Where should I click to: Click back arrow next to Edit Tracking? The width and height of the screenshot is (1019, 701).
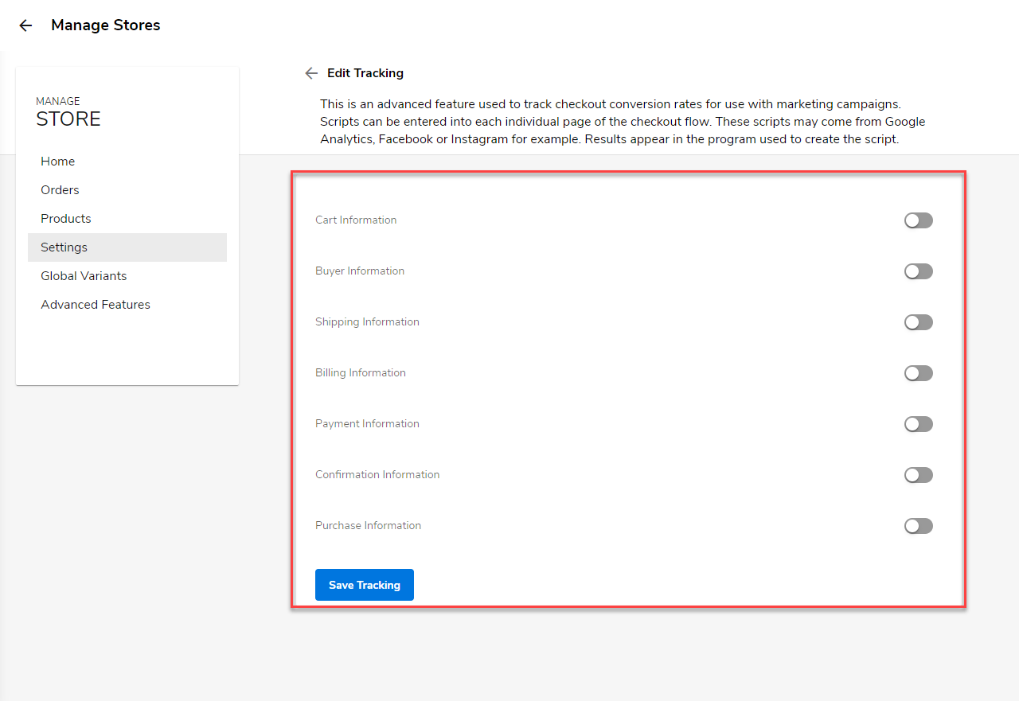point(311,73)
